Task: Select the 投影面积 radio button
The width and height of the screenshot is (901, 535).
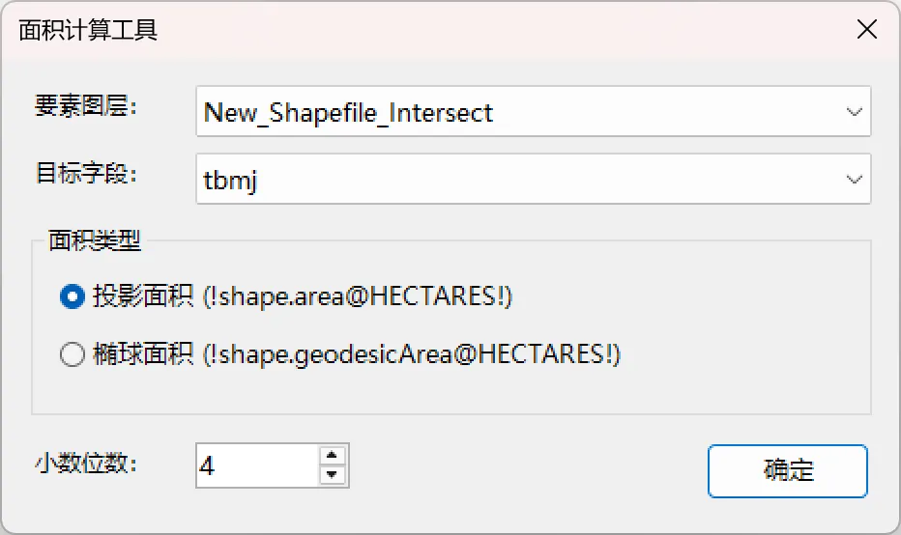Action: point(73,296)
